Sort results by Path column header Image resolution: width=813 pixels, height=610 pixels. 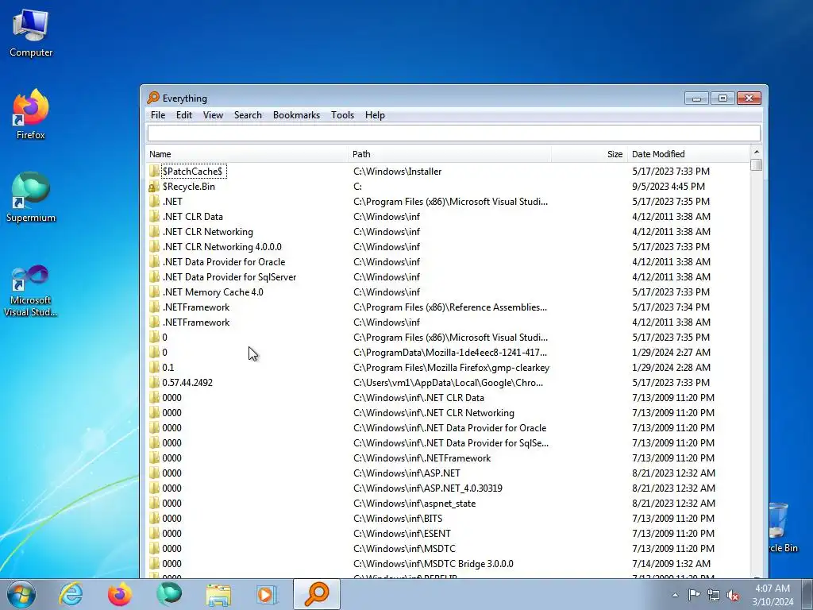pos(450,154)
